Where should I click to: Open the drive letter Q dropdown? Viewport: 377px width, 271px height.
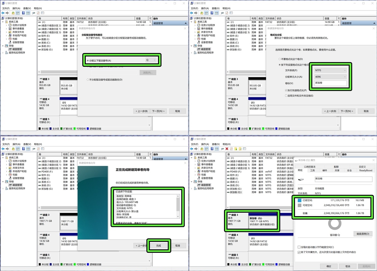151,60
